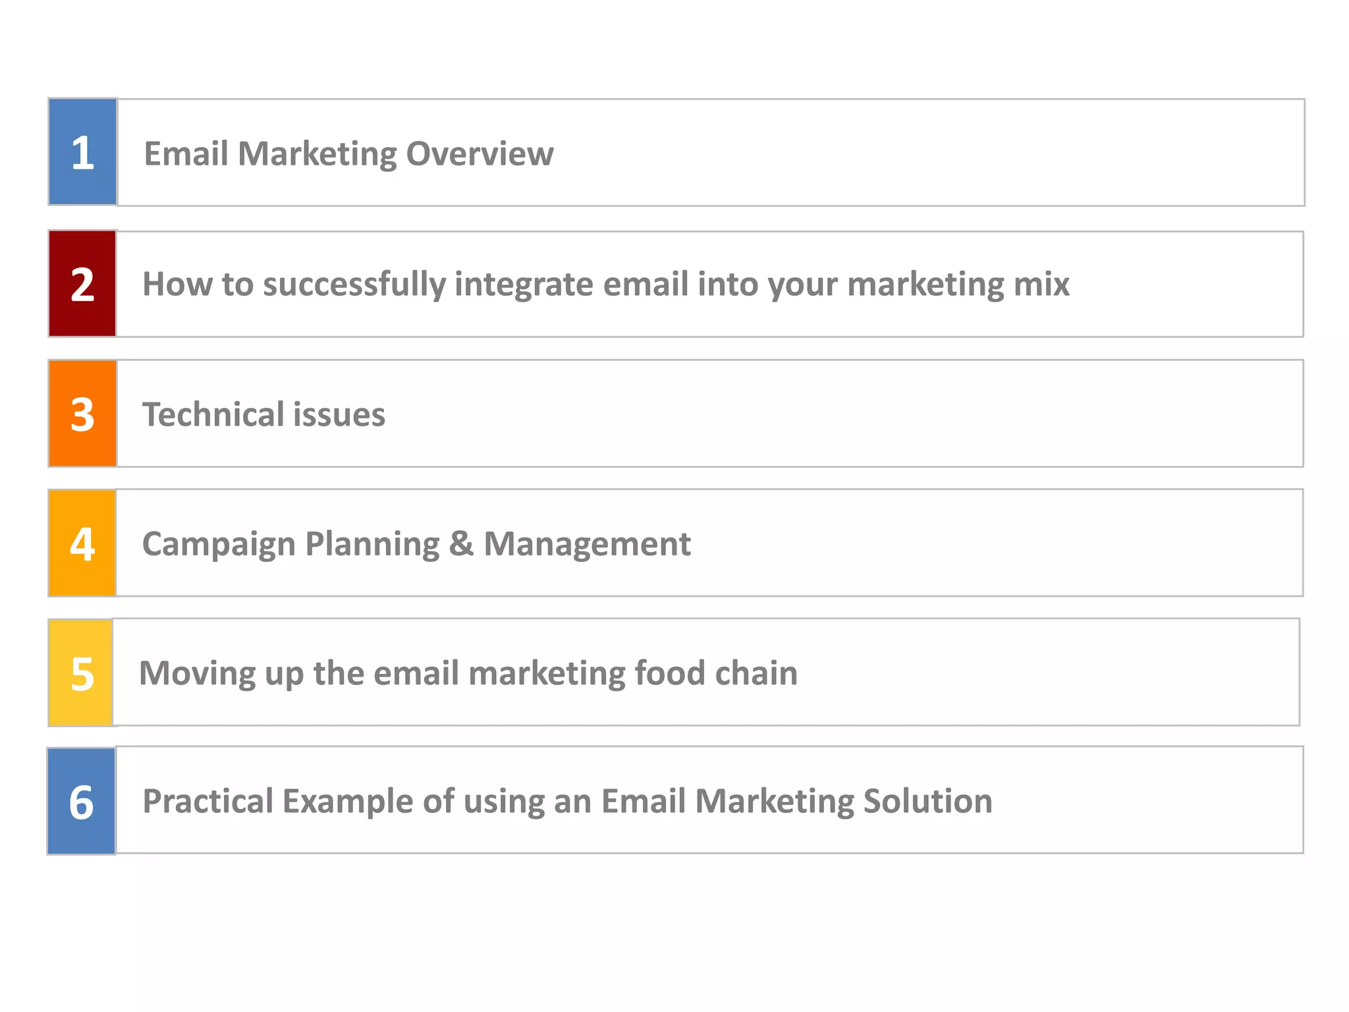Select the blue number 6 box

pyautogui.click(x=82, y=801)
